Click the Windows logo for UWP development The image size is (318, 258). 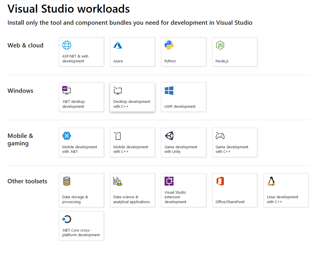tap(169, 91)
